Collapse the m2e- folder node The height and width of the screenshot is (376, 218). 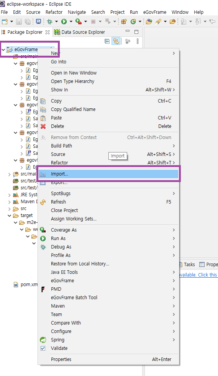coord(16,223)
